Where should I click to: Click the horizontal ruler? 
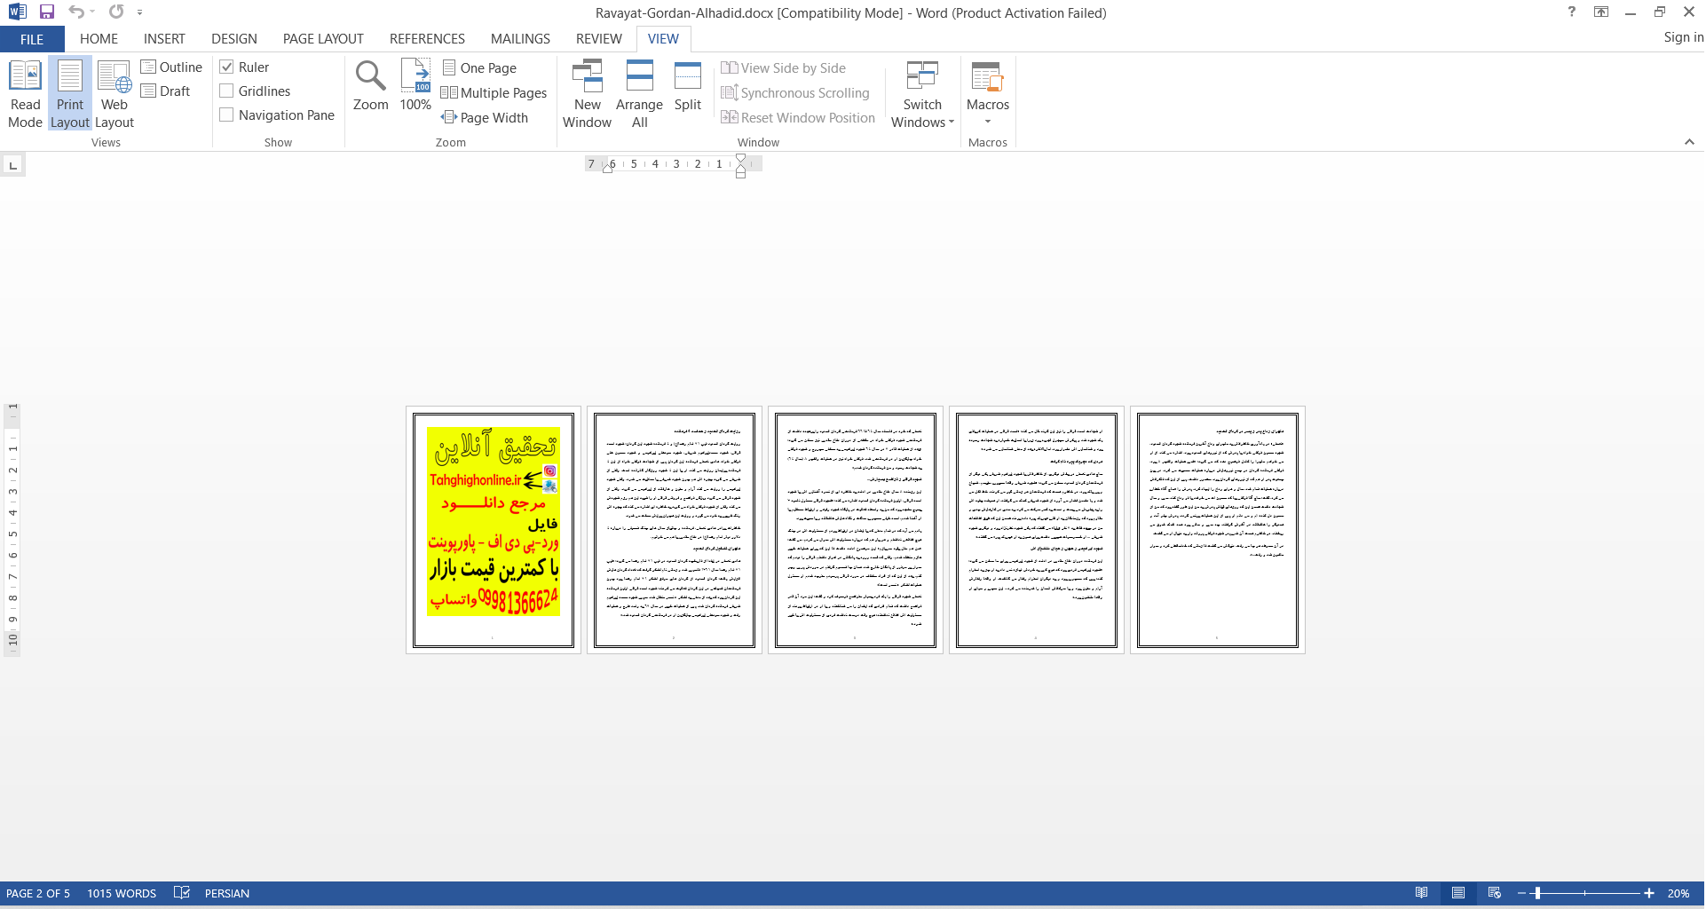(673, 164)
